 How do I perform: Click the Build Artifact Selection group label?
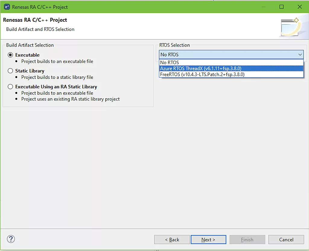pyautogui.click(x=29, y=45)
